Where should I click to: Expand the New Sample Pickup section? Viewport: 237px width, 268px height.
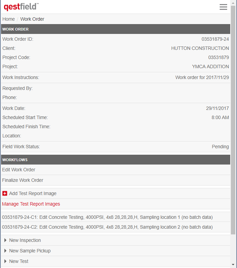pyautogui.click(x=30, y=251)
